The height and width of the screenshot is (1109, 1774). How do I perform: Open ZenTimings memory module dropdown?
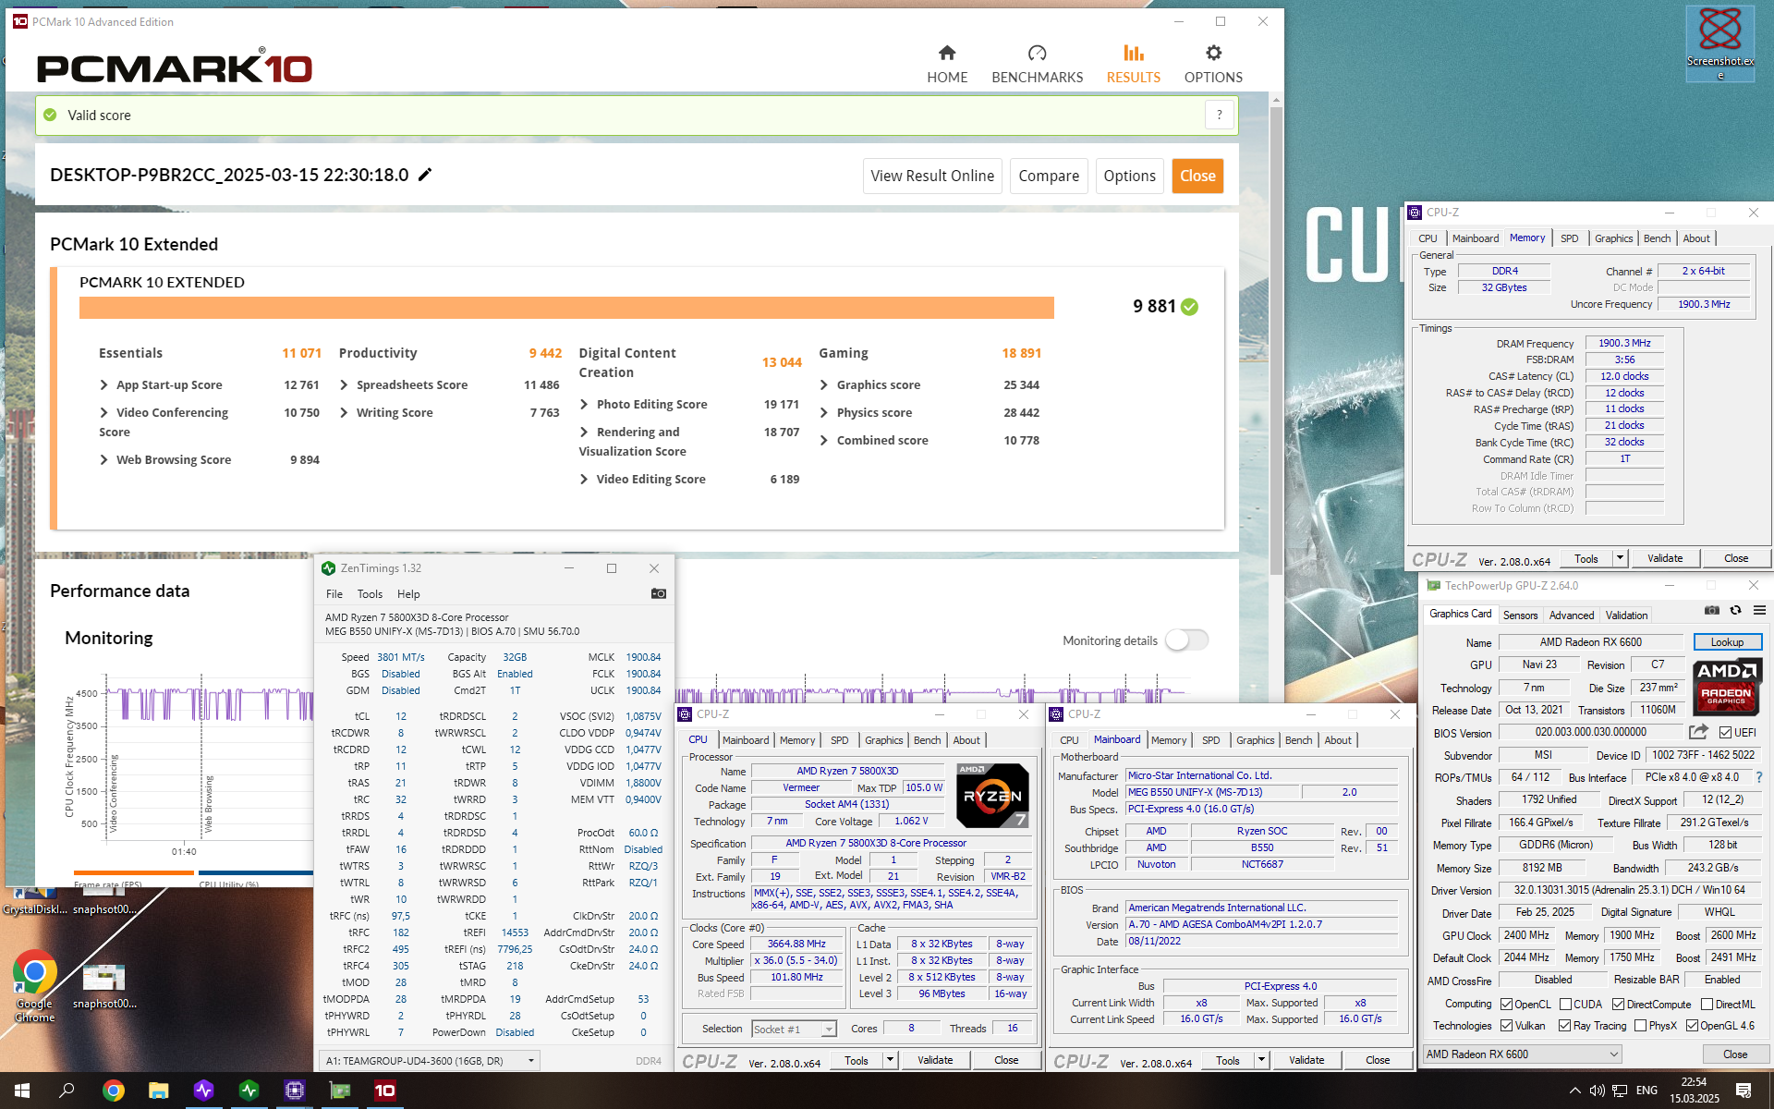430,1060
